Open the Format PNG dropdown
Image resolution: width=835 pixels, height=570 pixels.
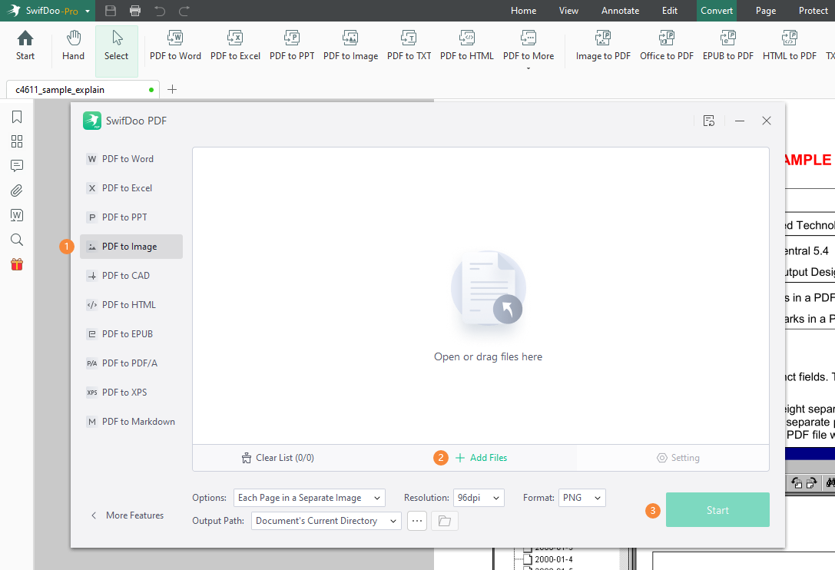582,498
